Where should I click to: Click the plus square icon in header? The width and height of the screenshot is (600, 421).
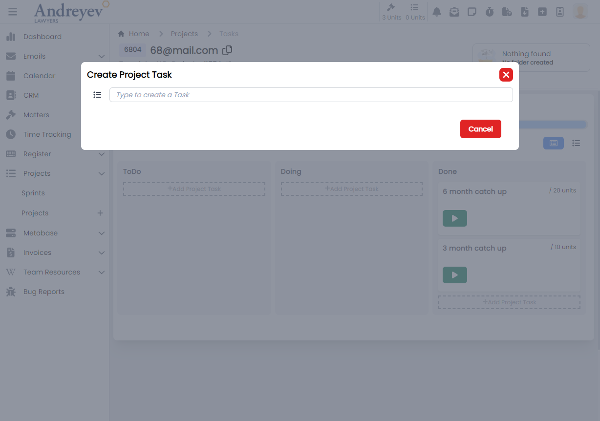(542, 12)
